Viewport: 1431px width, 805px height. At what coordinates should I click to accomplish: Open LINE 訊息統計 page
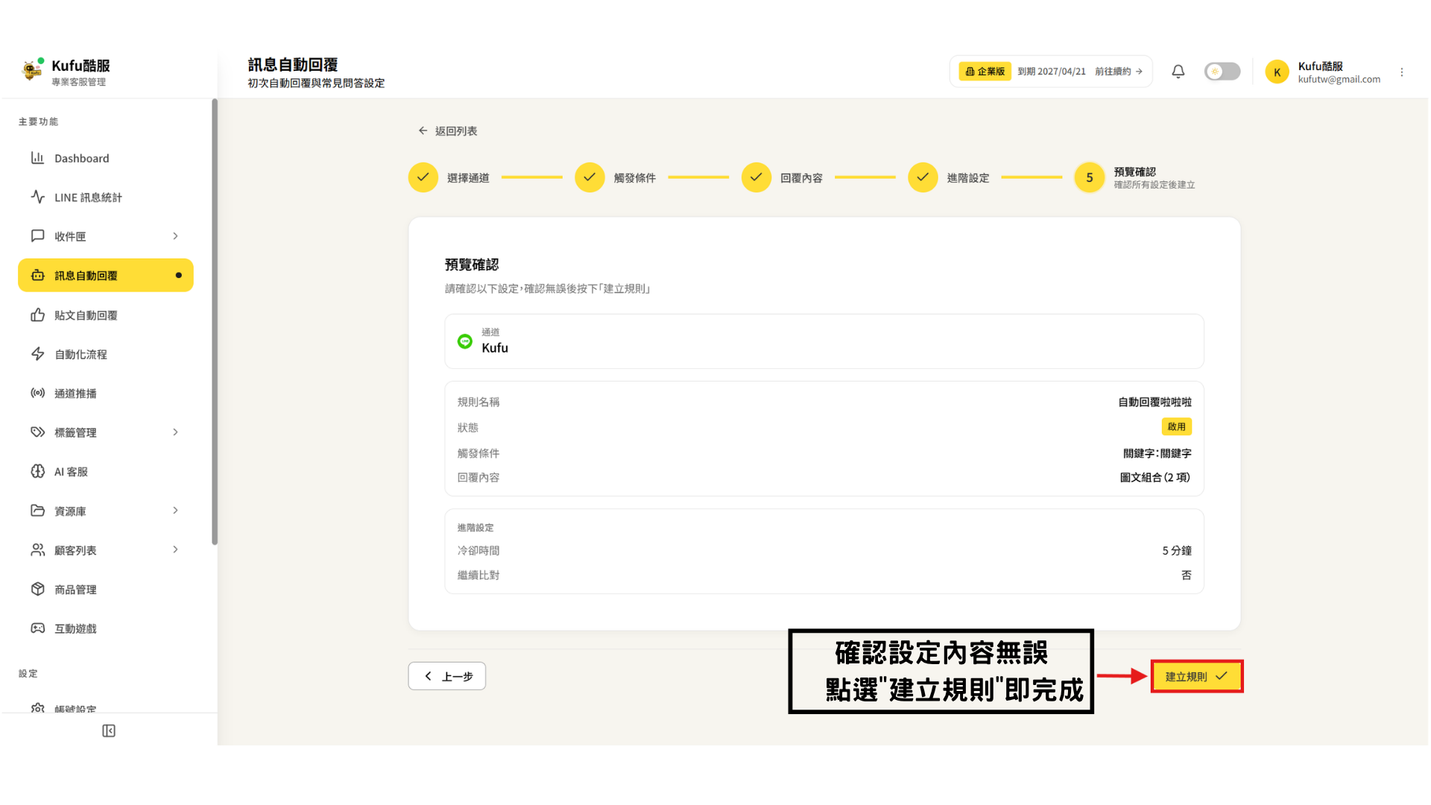(106, 197)
